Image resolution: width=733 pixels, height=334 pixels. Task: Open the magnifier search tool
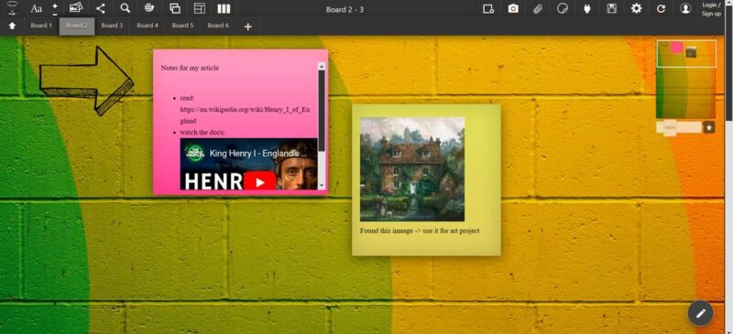(125, 8)
